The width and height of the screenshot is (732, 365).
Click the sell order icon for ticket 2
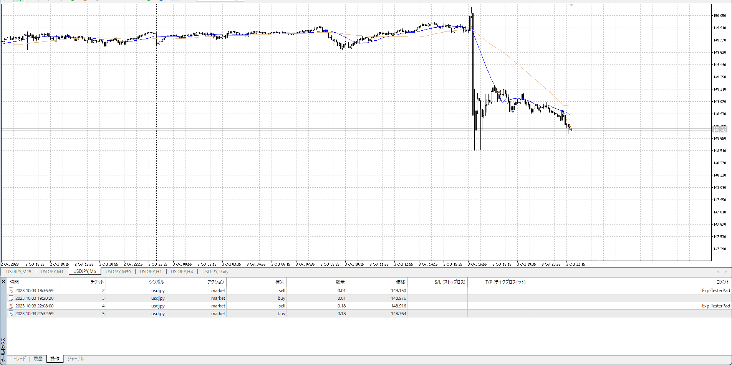pos(11,291)
